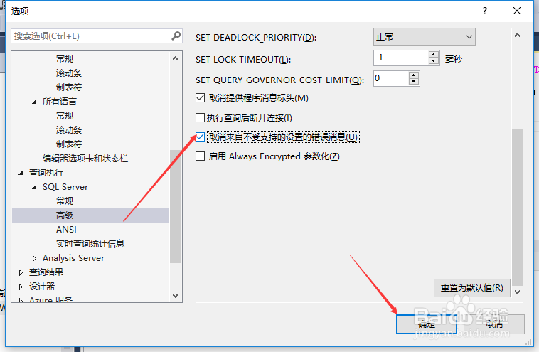Select the ANSI tree item

(66, 229)
